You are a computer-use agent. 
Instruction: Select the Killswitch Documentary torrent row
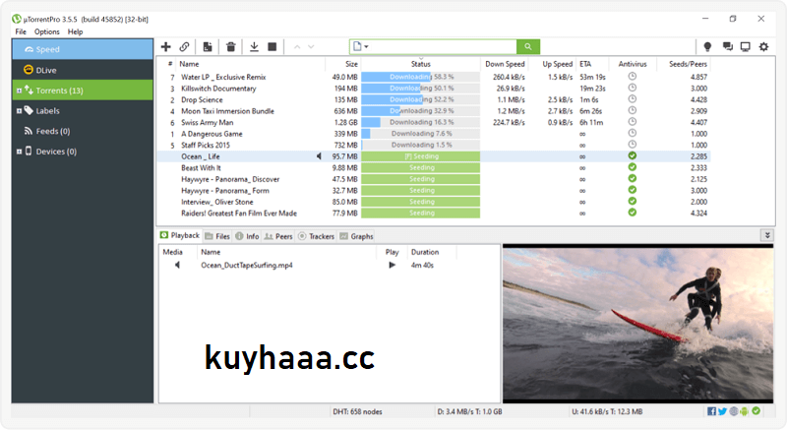click(x=434, y=89)
